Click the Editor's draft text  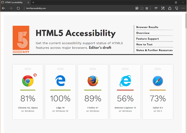click(100, 48)
